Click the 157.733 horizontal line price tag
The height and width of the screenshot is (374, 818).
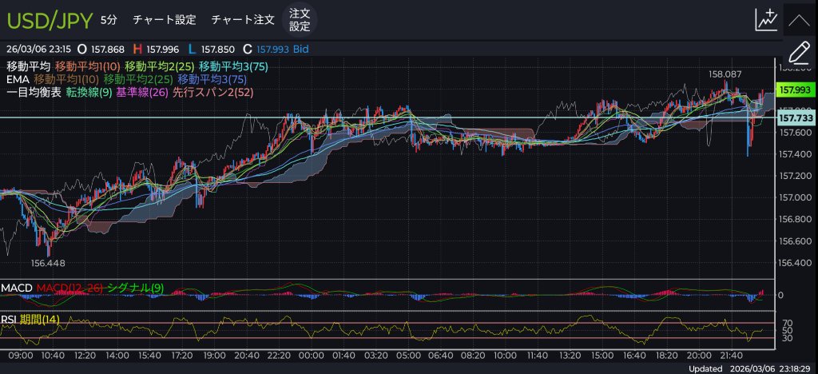pos(794,117)
